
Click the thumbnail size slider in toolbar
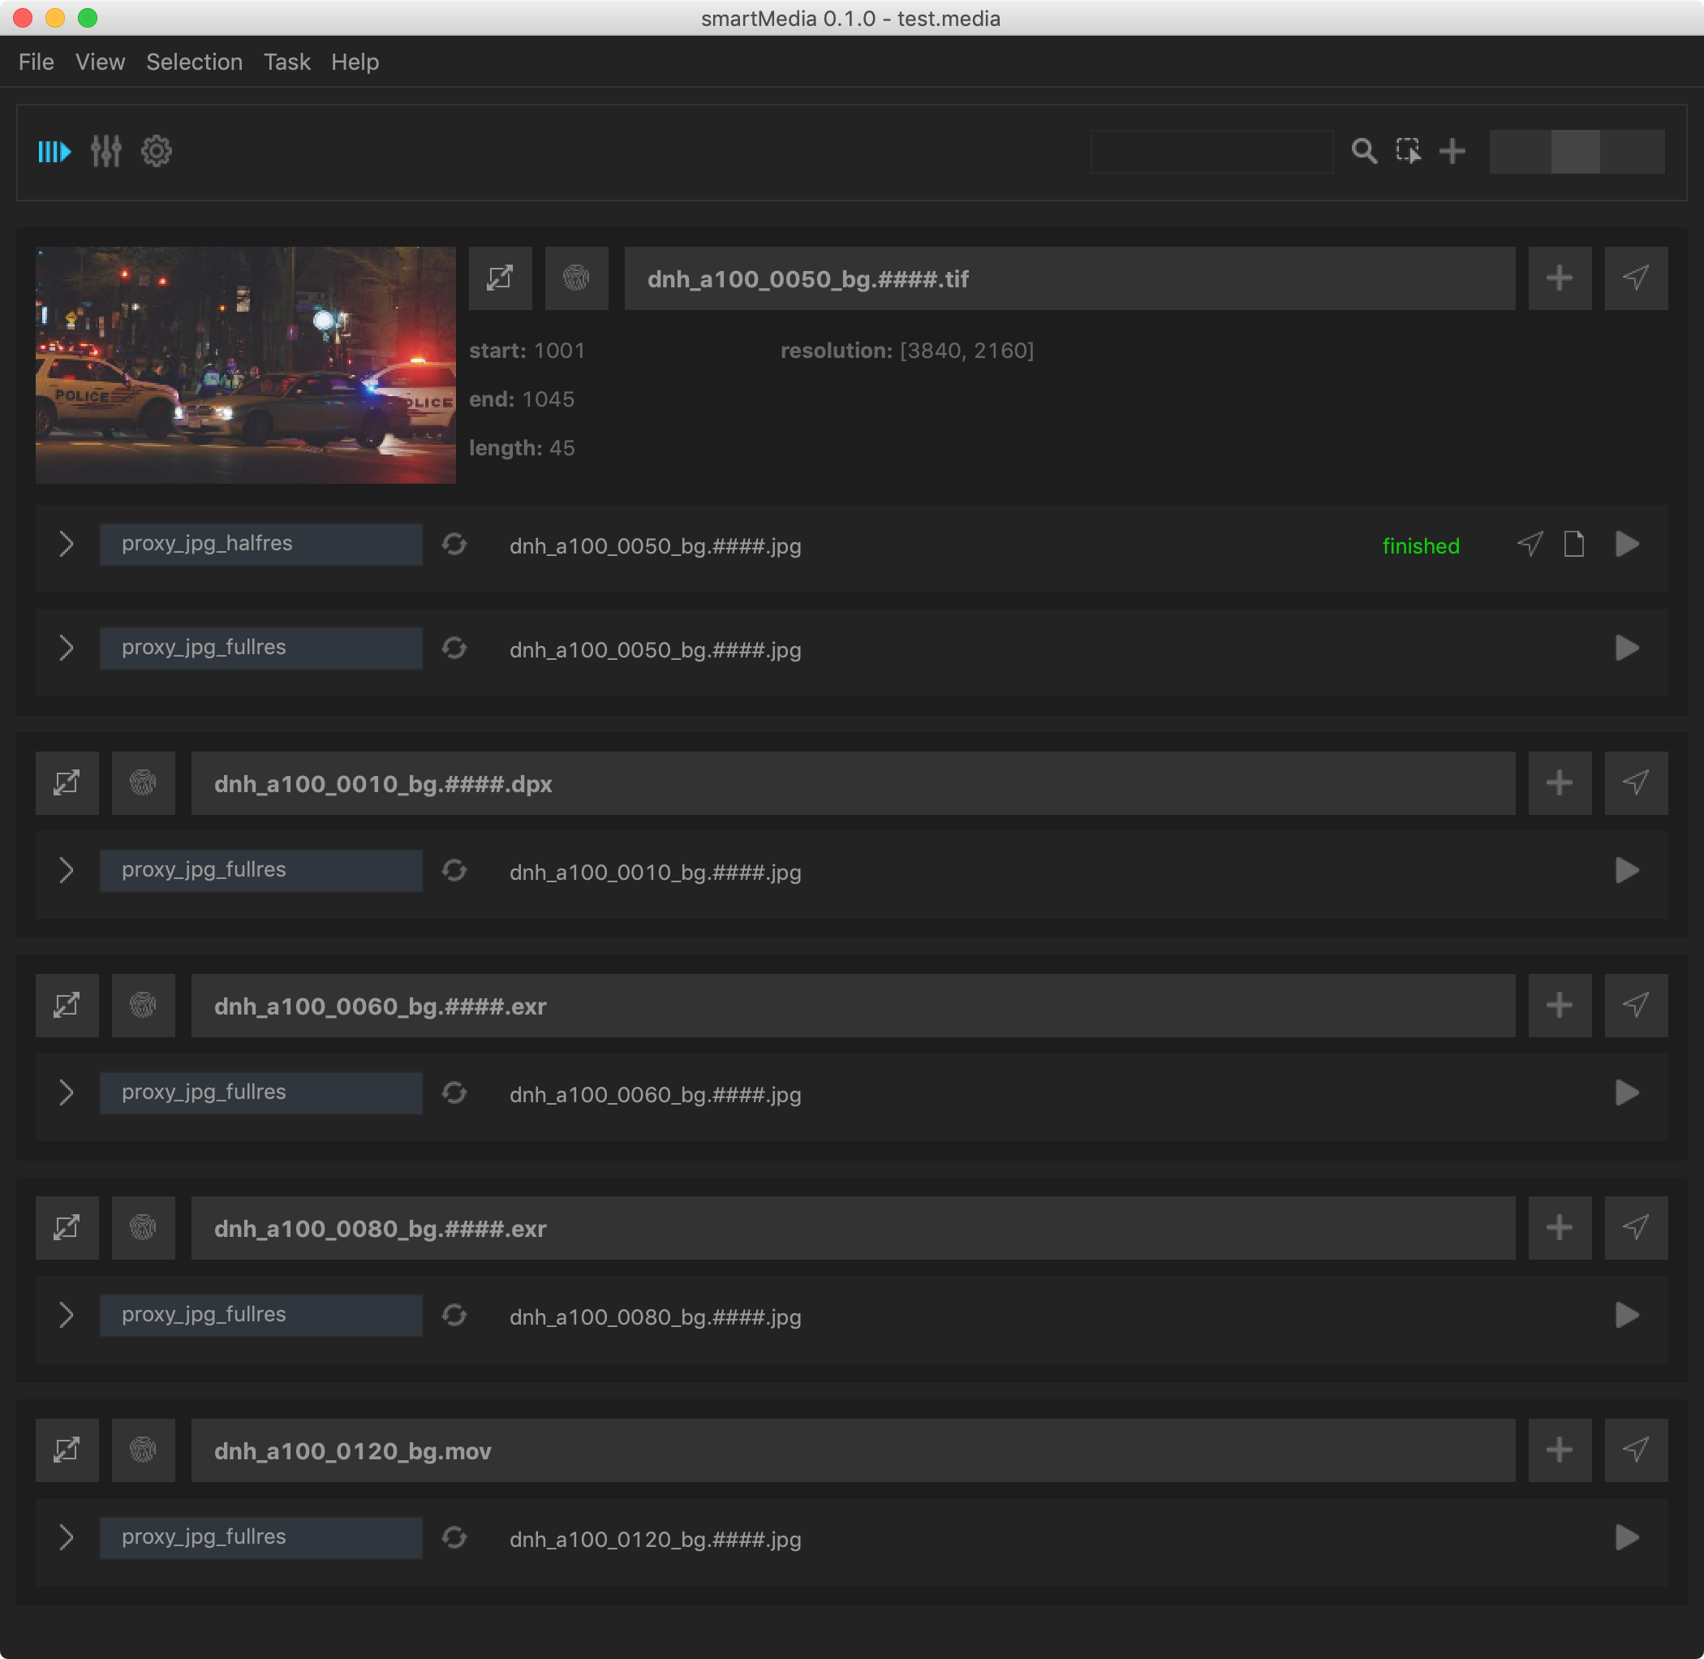[x=1576, y=152]
